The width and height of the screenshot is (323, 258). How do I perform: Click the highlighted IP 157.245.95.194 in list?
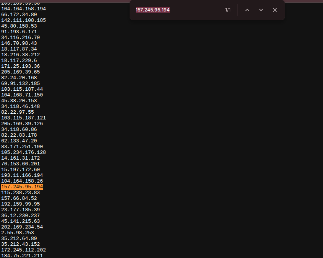point(22,187)
